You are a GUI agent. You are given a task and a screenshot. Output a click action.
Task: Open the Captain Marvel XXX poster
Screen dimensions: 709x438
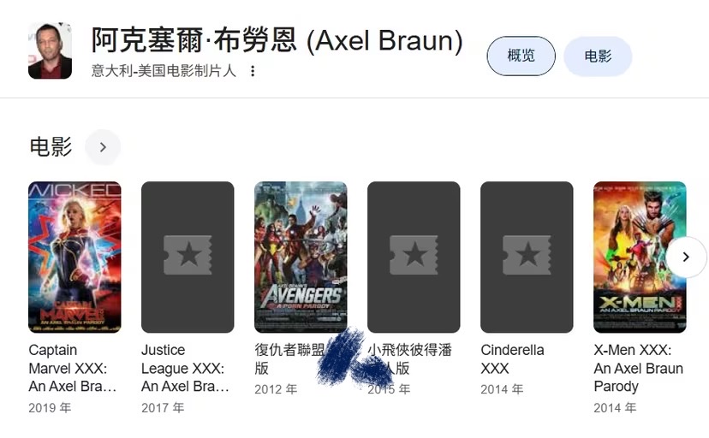(x=74, y=257)
